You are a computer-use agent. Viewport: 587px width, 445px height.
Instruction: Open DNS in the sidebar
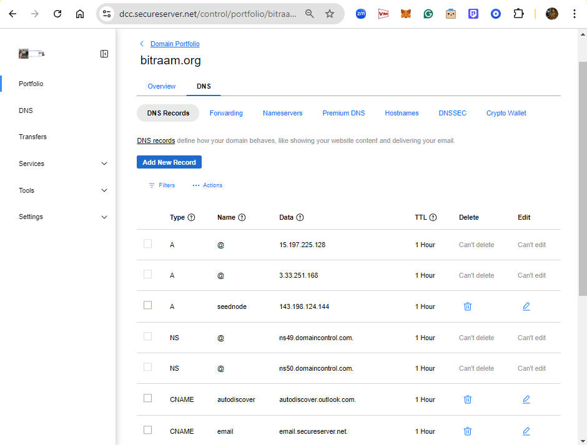(26, 110)
